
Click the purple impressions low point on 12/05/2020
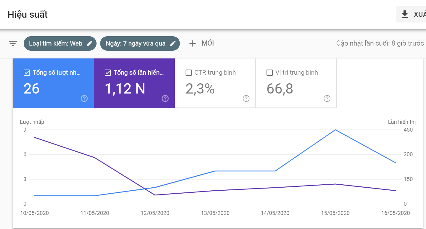(155, 195)
